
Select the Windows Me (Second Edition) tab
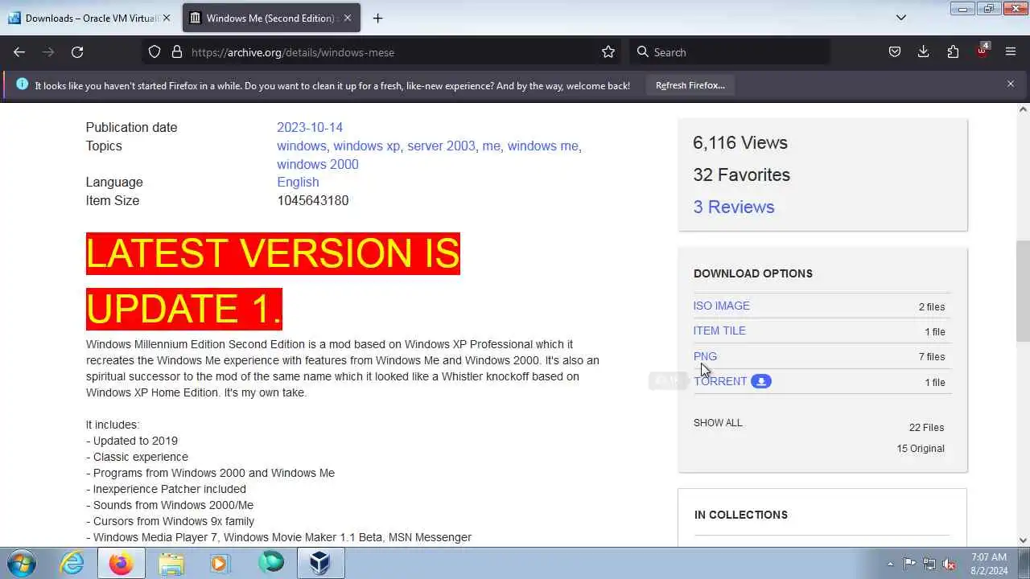pyautogui.click(x=271, y=18)
